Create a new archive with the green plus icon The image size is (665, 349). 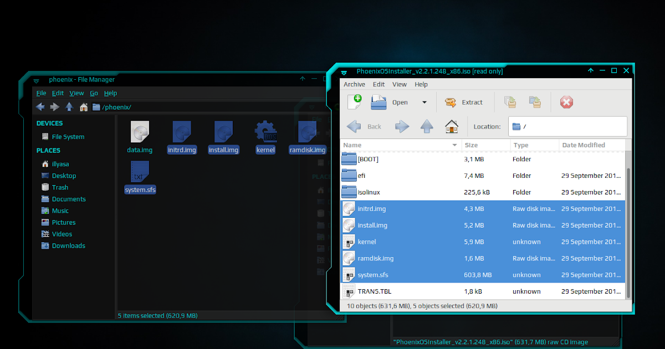(355, 102)
